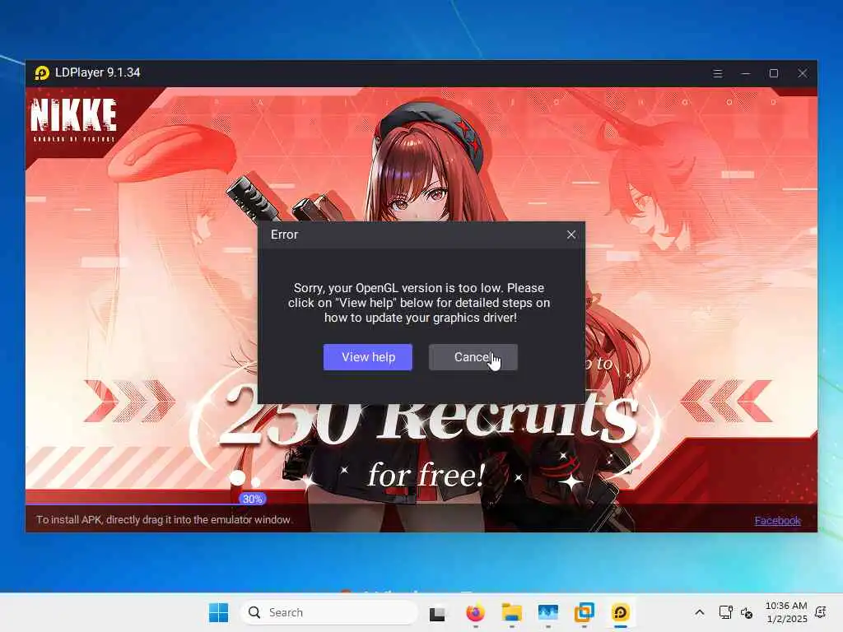
Task: Open File Explorer from the taskbar
Action: tap(511, 612)
